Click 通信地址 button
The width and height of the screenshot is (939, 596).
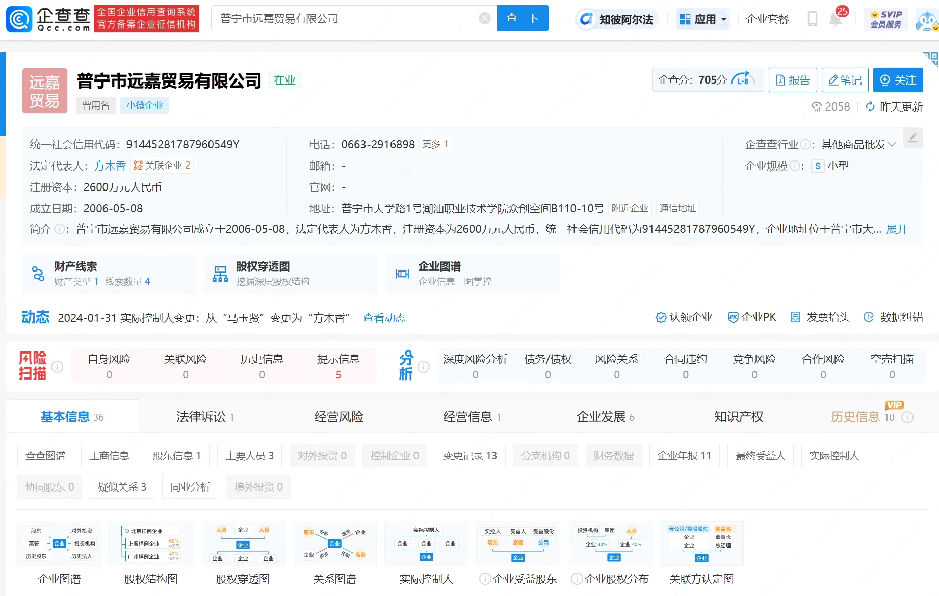[x=677, y=208]
